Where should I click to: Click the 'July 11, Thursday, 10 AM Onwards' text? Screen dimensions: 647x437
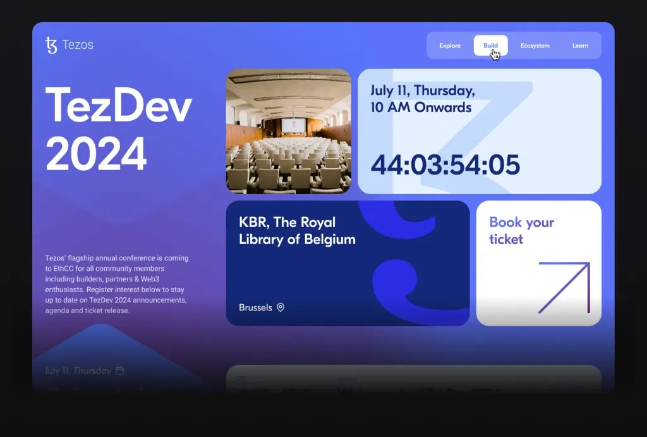[x=423, y=99]
